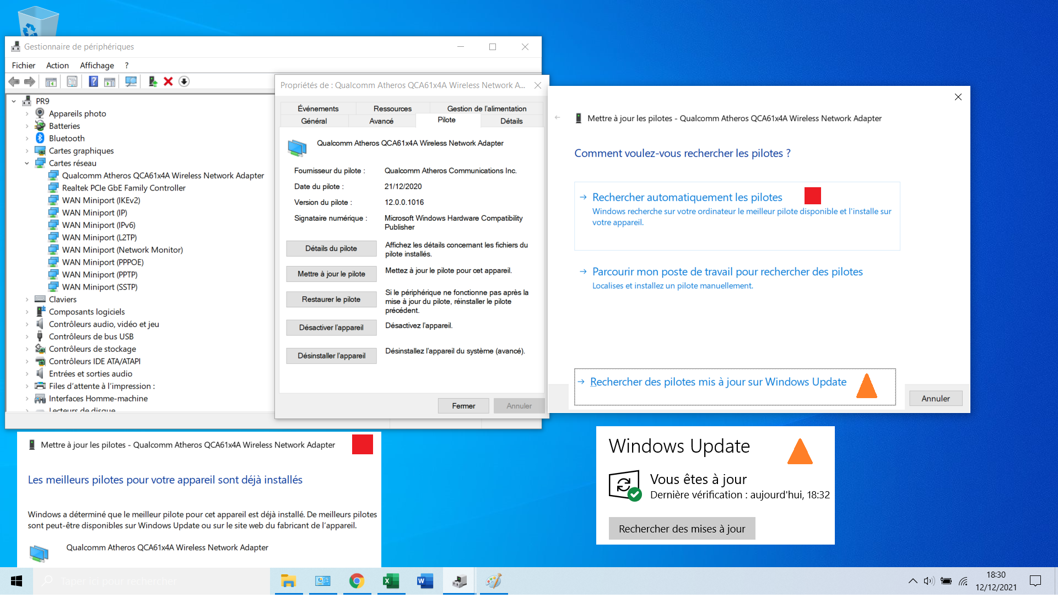Collapse the Cartes réseau category

coord(27,164)
